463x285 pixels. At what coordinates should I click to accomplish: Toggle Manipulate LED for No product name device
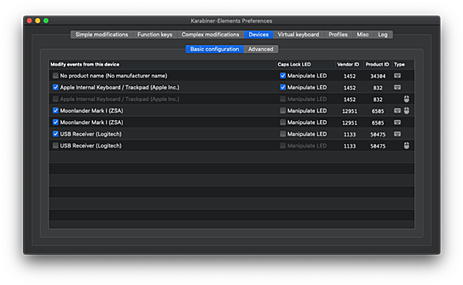(283, 76)
